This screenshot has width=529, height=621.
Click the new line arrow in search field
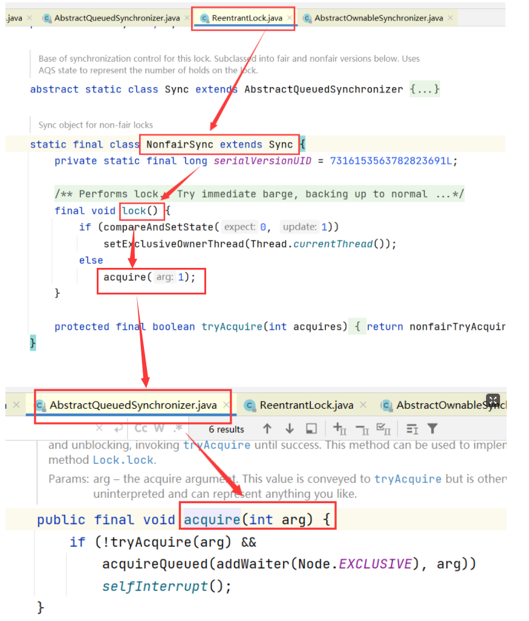click(118, 429)
